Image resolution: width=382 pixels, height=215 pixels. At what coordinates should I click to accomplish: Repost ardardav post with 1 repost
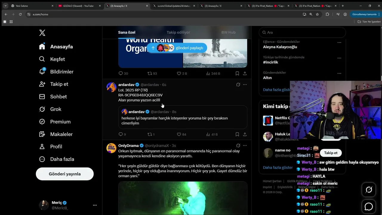click(x=151, y=134)
